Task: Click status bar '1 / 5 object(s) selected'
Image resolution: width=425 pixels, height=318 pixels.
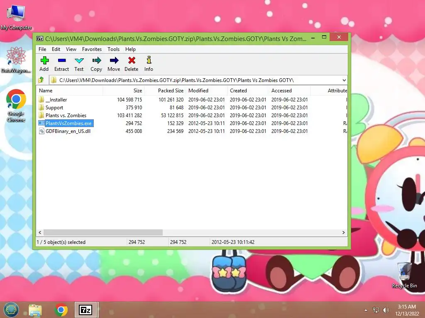Action: point(61,242)
